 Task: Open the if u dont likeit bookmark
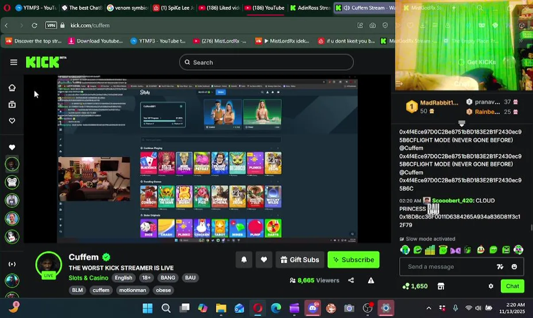click(x=347, y=41)
